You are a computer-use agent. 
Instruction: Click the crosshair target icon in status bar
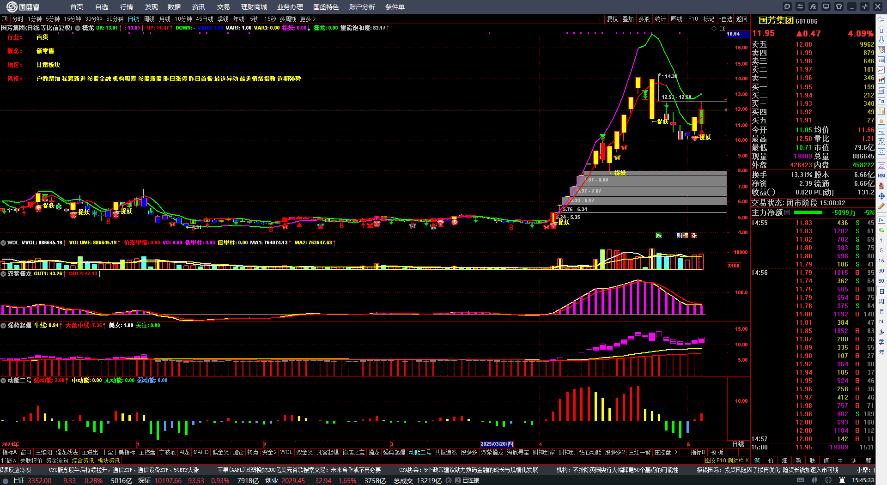pos(829,480)
